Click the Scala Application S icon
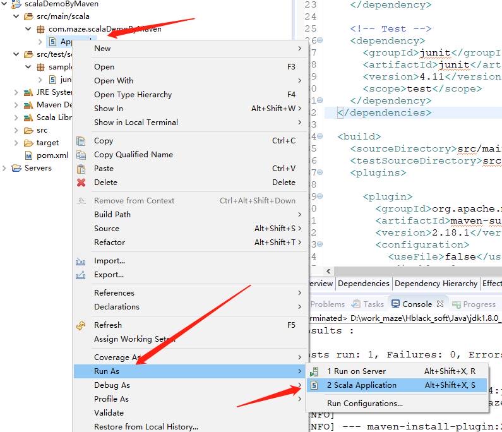Image resolution: width=502 pixels, height=432 pixels. (314, 385)
